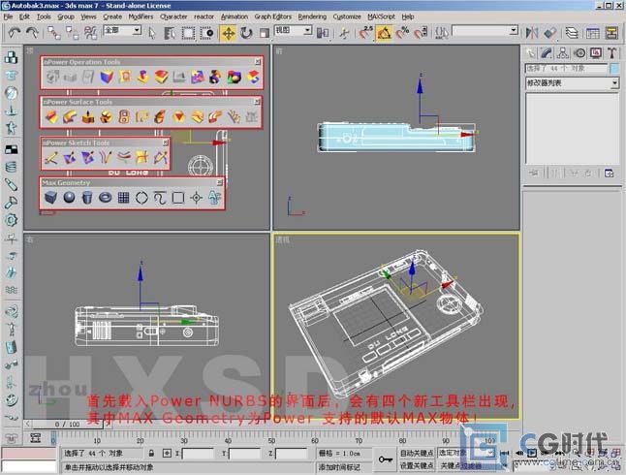Screen dimensions: 626x475
Task: Click the time slider at 0 / 100
Action: [x=68, y=425]
